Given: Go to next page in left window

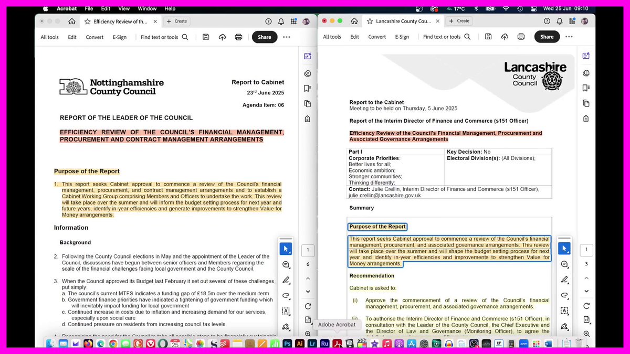Looking at the screenshot, I should tap(308, 292).
